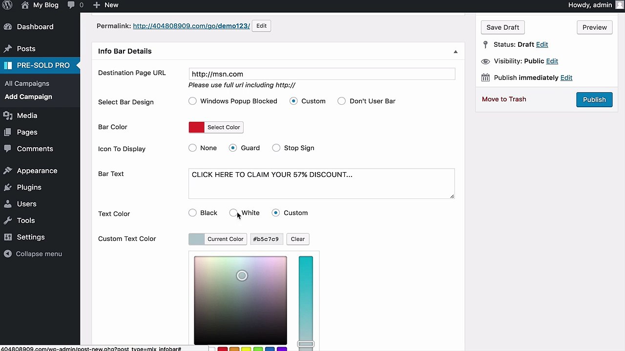Click the Status pin icon

(485, 44)
